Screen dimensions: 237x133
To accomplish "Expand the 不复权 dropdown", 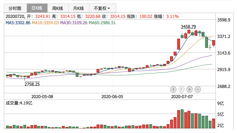I will pos(103,8).
